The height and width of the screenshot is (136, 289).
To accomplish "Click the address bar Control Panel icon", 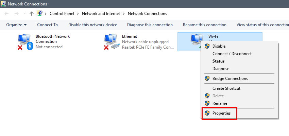I will tap(40, 14).
